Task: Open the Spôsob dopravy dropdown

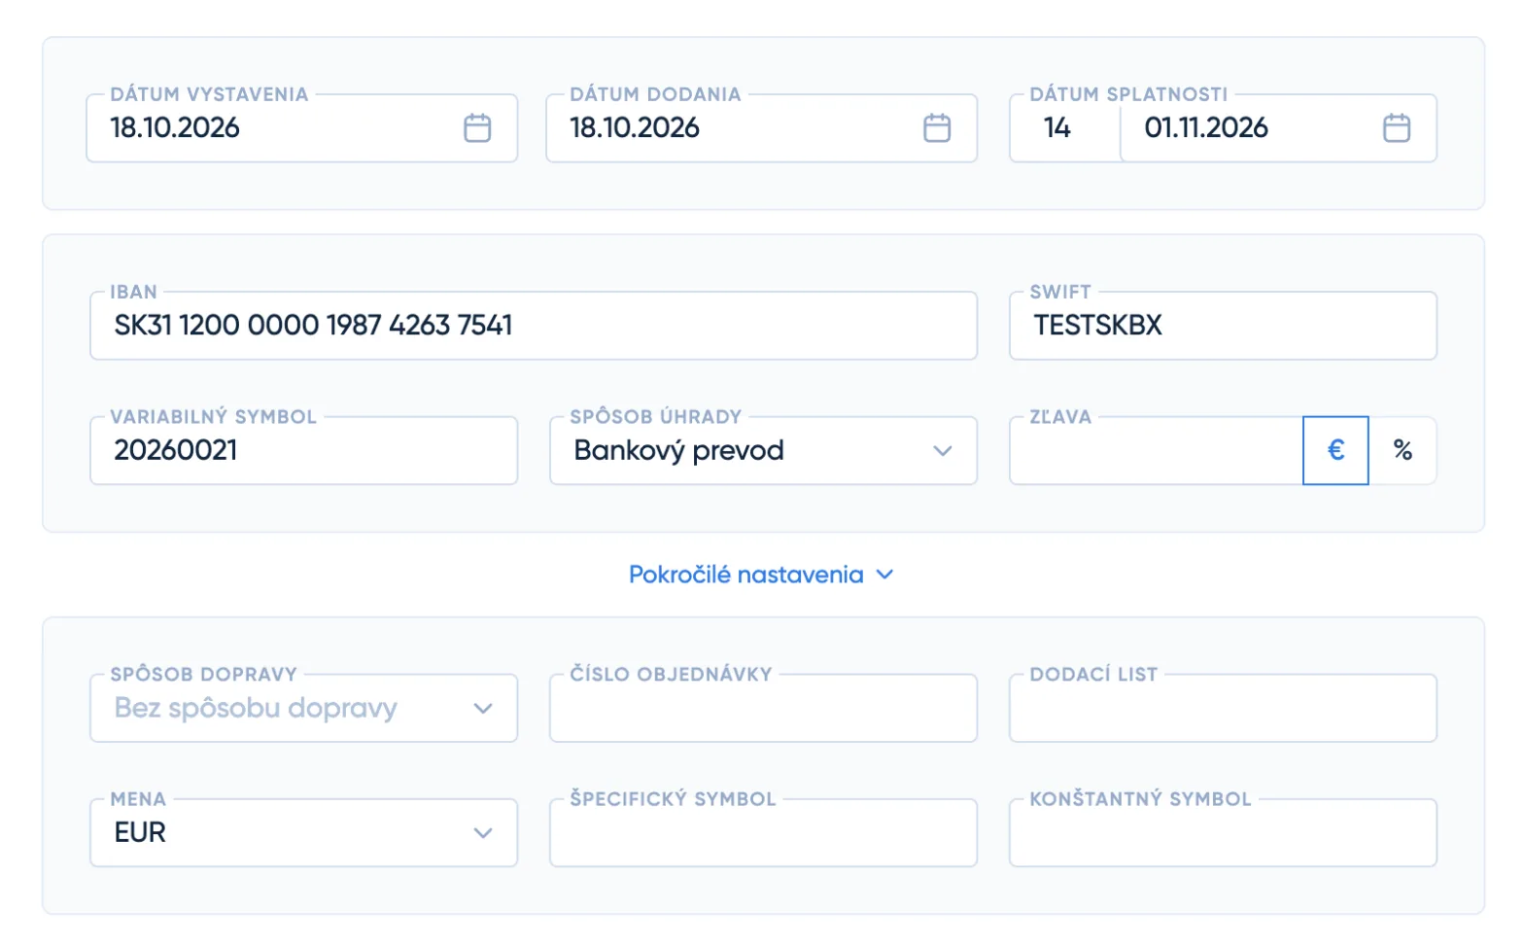Action: coord(303,708)
